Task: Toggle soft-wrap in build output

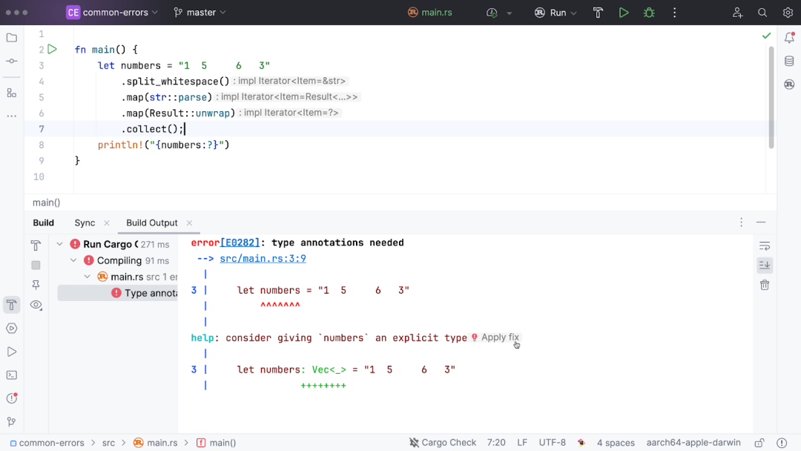Action: (x=764, y=246)
